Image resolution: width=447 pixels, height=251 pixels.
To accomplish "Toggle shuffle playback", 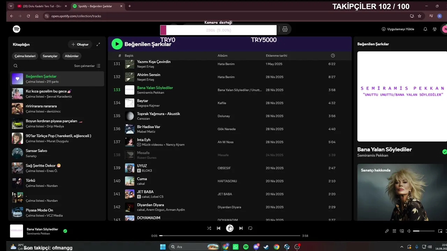I will (209, 228).
